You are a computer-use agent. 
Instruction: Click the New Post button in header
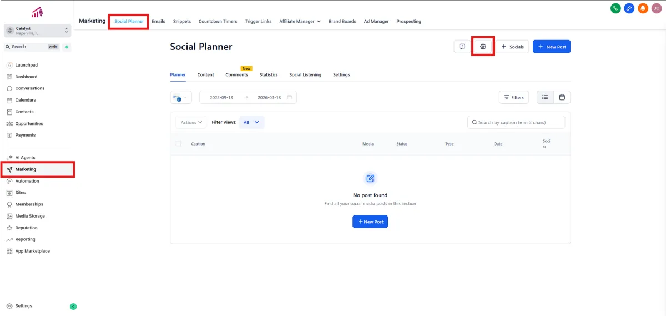pyautogui.click(x=552, y=47)
